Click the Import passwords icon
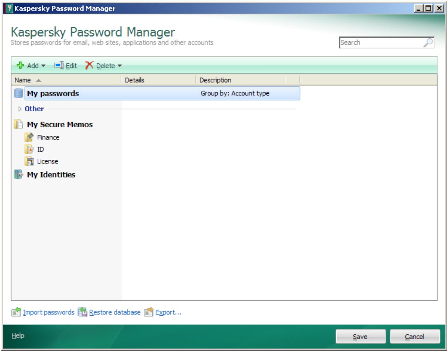447x351 pixels. point(16,312)
